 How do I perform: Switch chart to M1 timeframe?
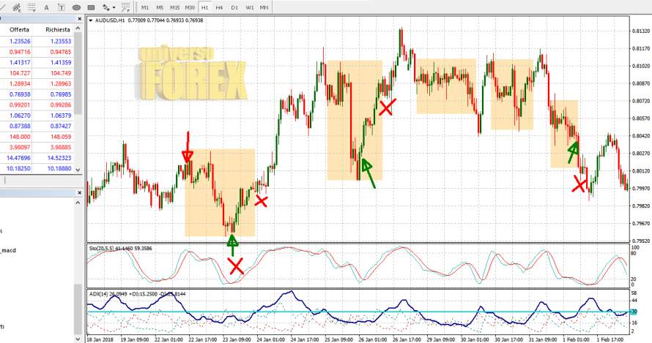click(x=145, y=7)
